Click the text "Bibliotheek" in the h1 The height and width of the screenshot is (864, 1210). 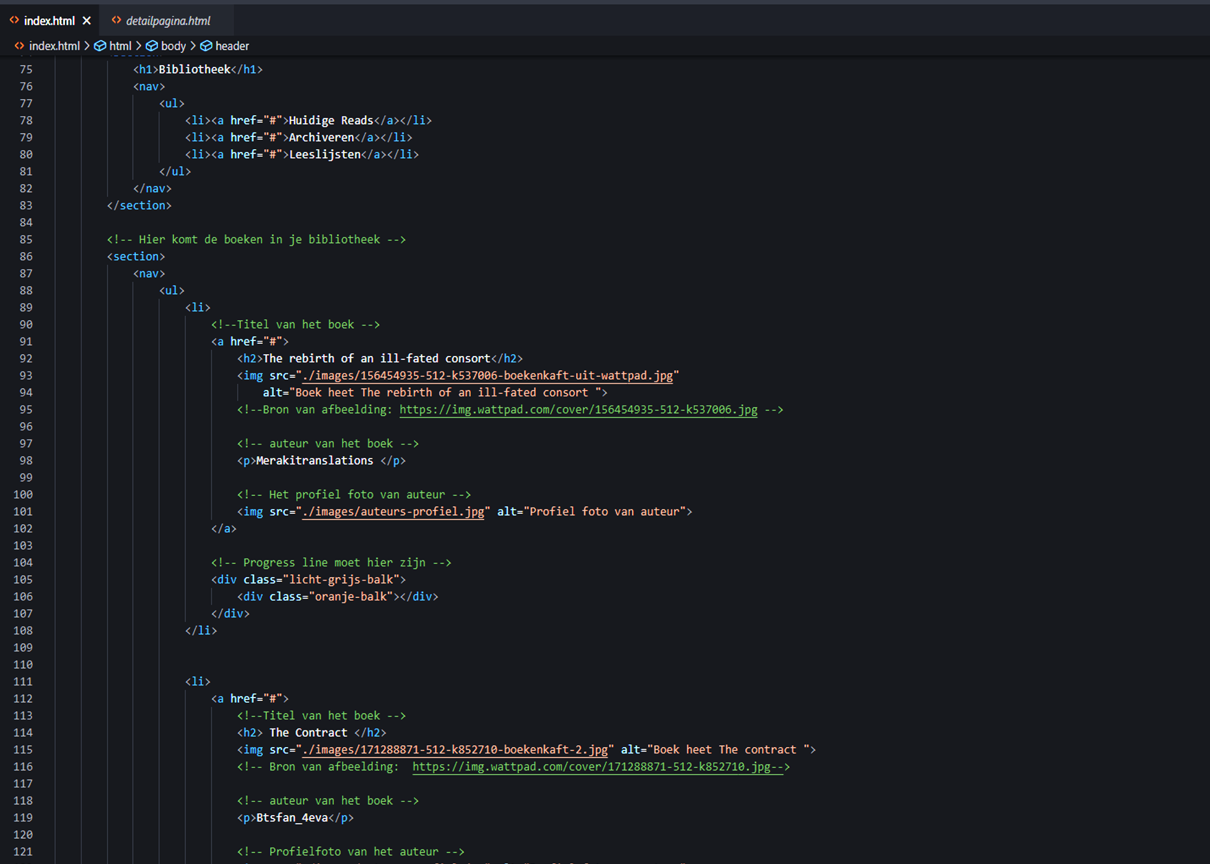(195, 69)
